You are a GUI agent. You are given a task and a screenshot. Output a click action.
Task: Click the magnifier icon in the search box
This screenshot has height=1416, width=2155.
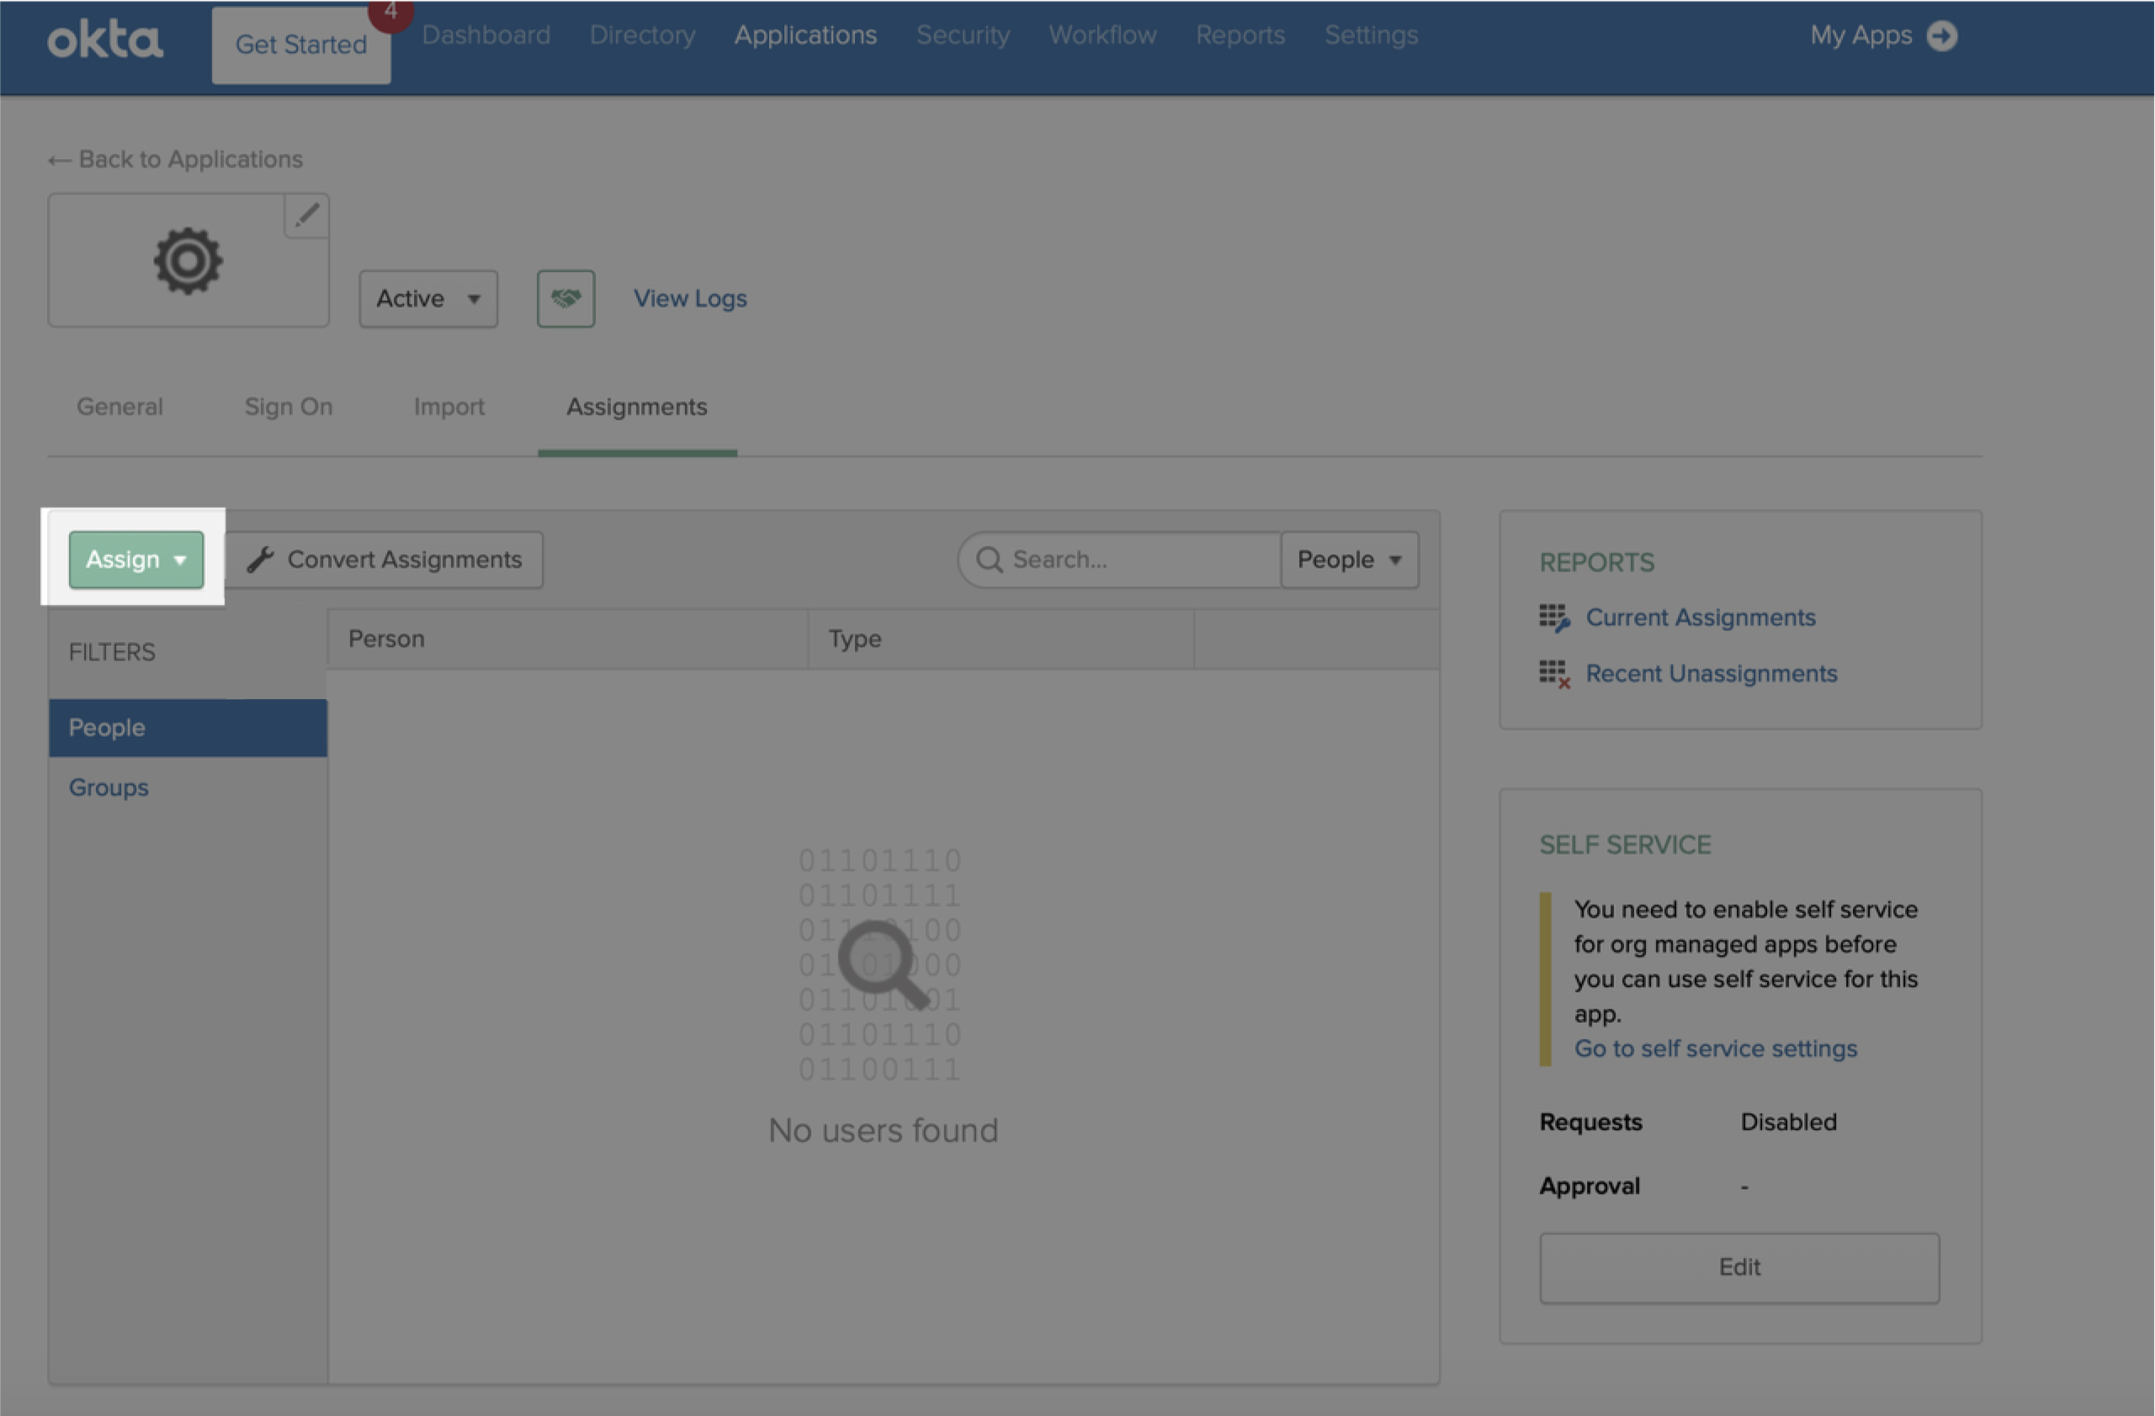click(x=989, y=560)
